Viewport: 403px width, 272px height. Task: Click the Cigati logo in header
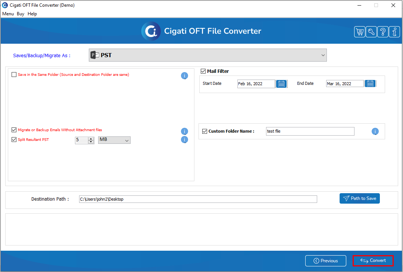pos(151,31)
